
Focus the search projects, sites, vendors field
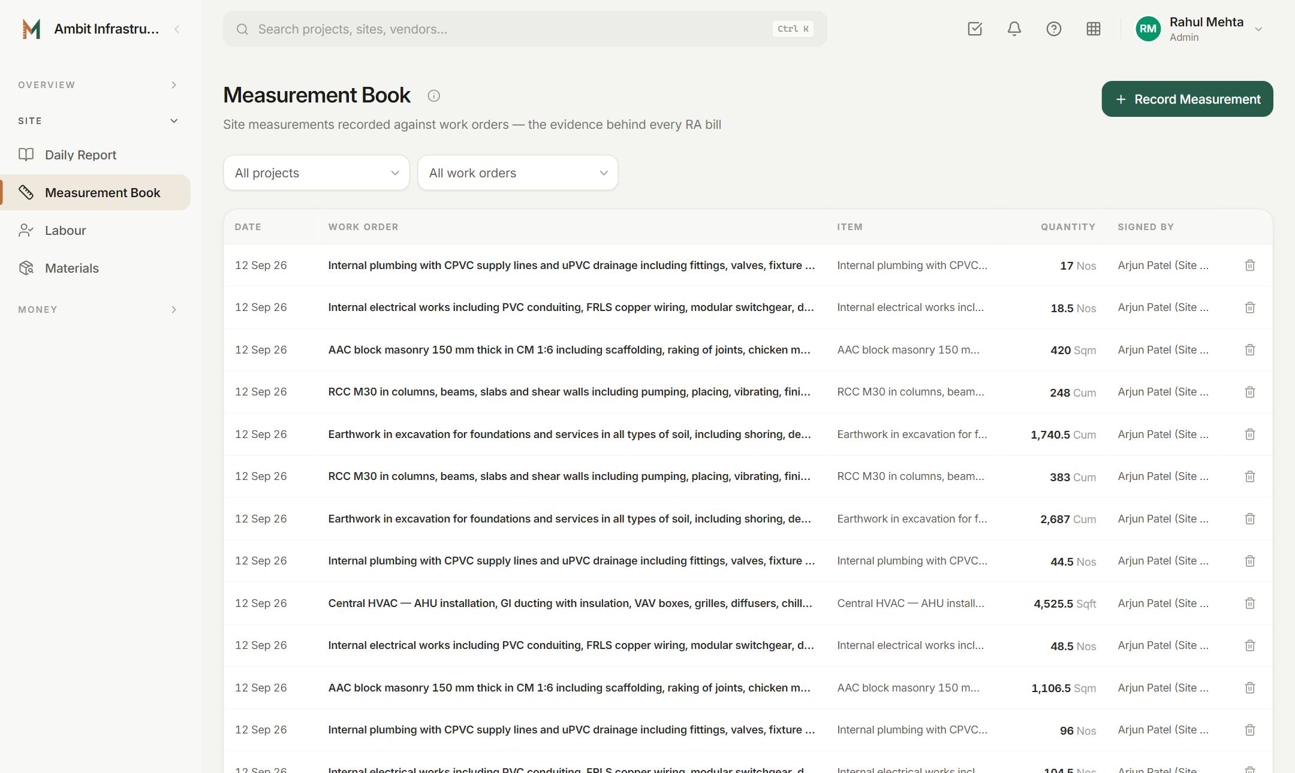pyautogui.click(x=525, y=29)
